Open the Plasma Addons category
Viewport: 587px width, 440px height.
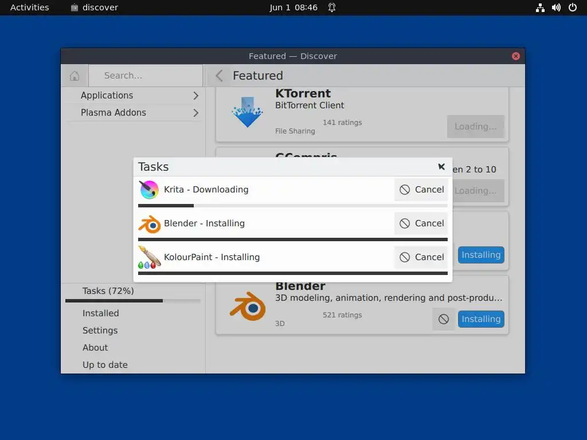pyautogui.click(x=133, y=113)
